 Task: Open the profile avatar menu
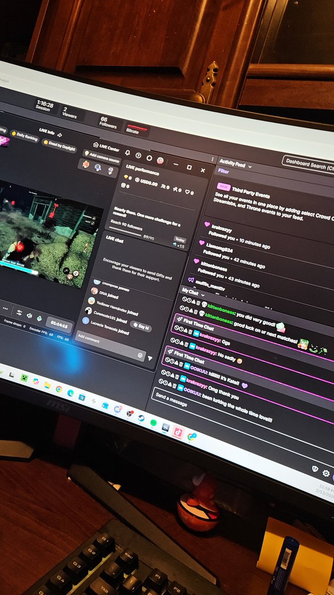click(160, 161)
